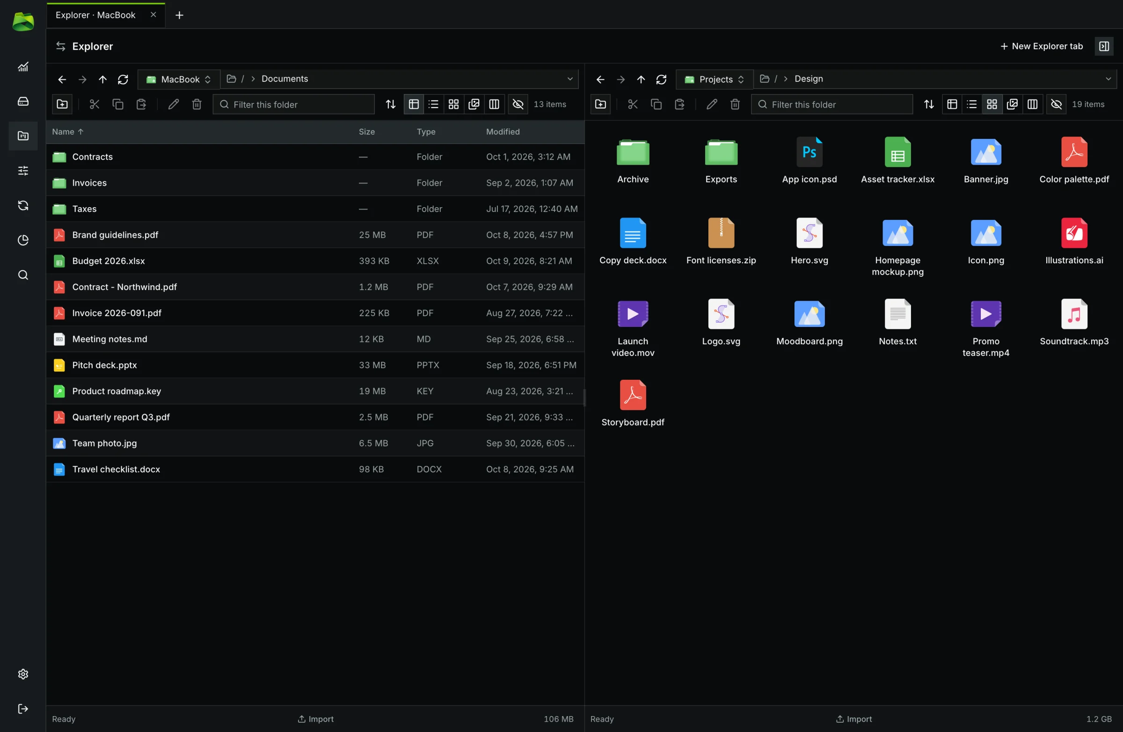This screenshot has width=1123, height=732.
Task: Toggle hidden files visibility in right pane
Action: coord(1057,104)
